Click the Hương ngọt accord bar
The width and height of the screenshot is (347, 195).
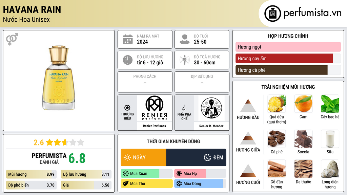coord(288,47)
